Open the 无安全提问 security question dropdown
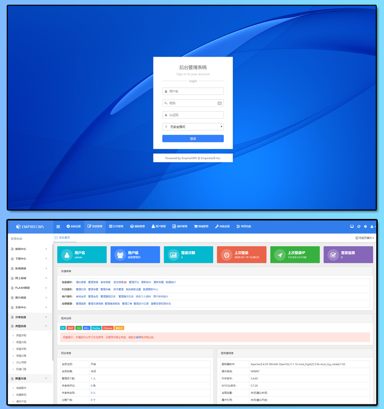Image resolution: width=384 pixels, height=409 pixels. [193, 127]
